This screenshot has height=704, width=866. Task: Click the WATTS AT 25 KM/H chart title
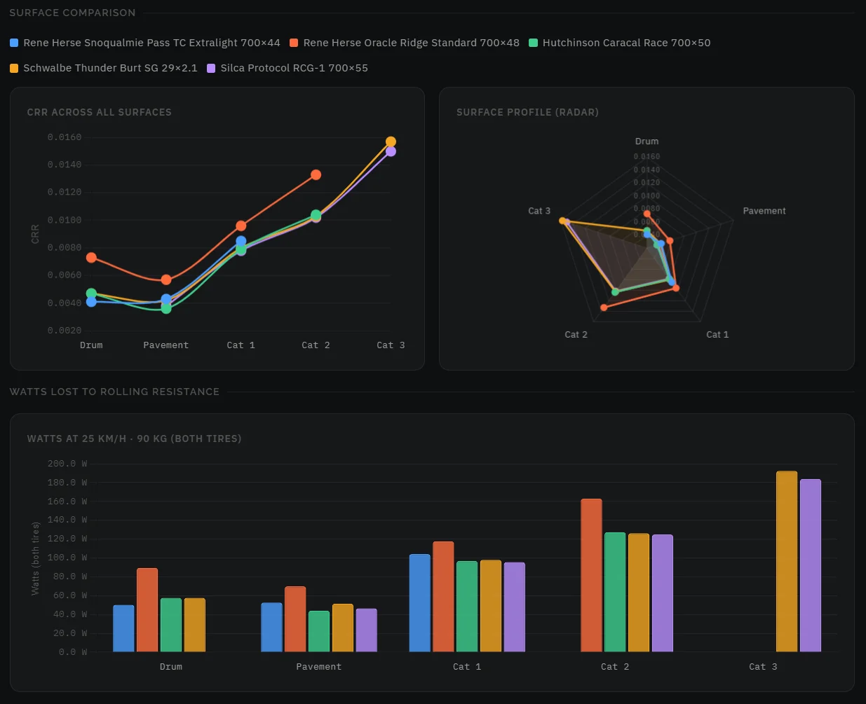tap(134, 439)
